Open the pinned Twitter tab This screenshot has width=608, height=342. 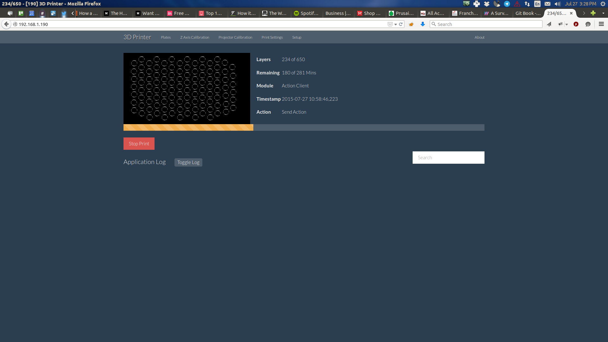click(64, 13)
